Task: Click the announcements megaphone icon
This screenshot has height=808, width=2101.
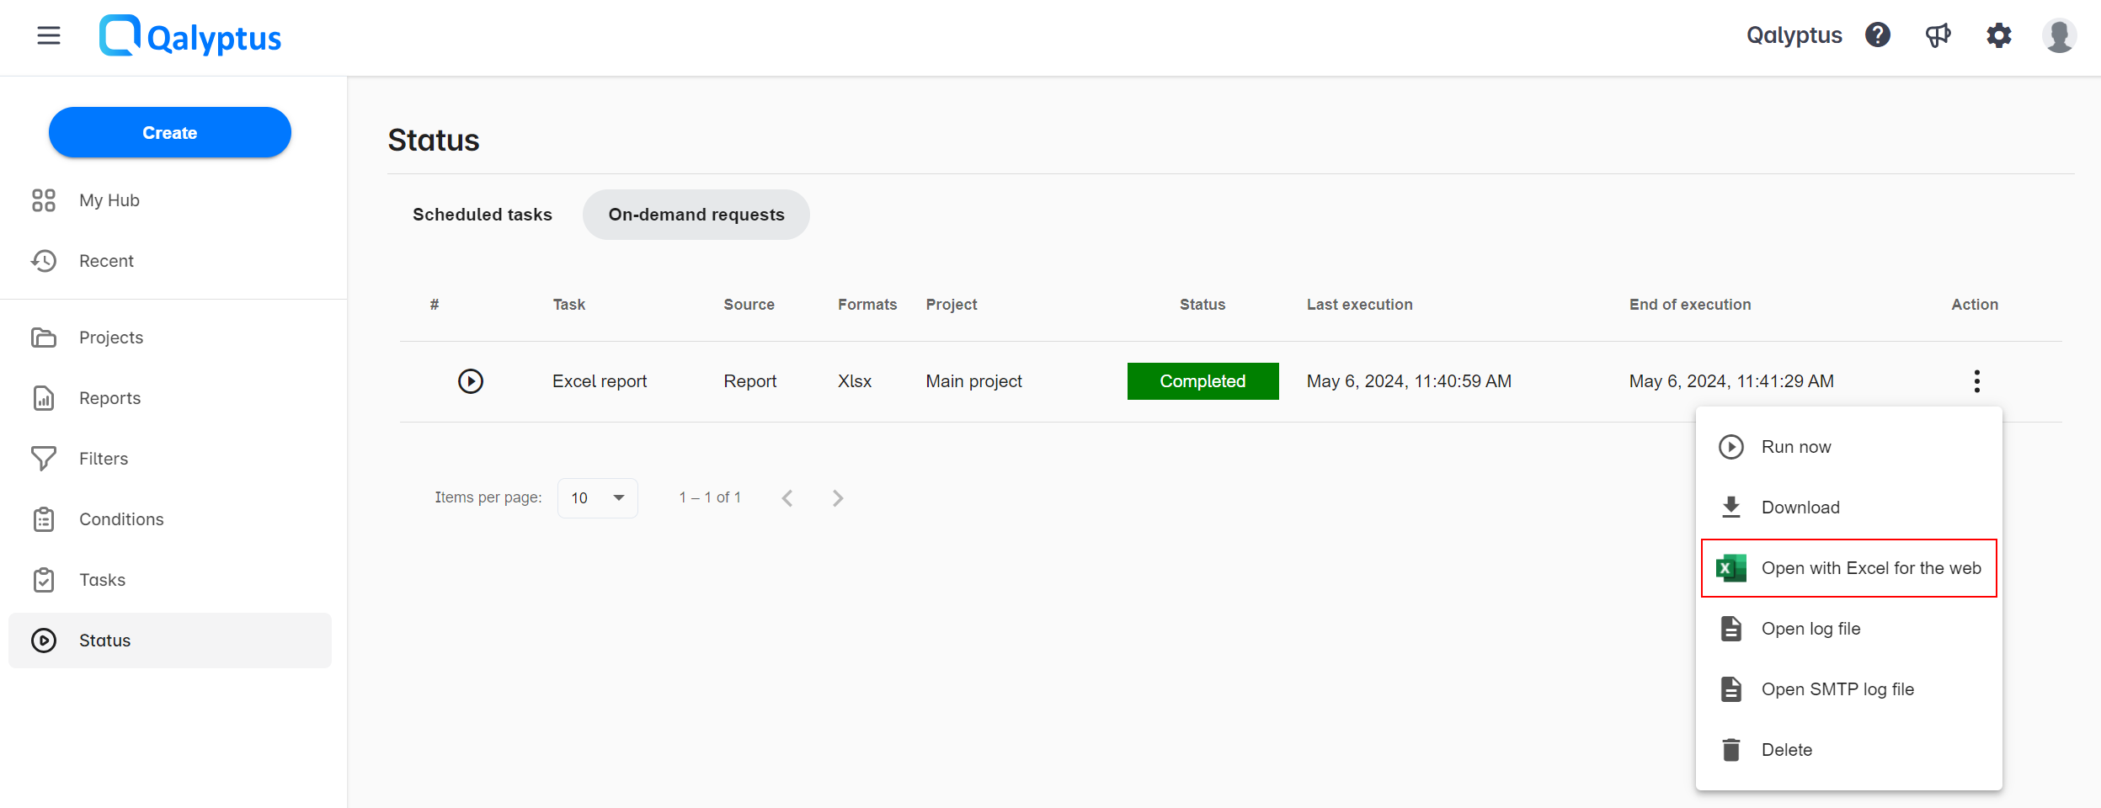Action: 1938,35
